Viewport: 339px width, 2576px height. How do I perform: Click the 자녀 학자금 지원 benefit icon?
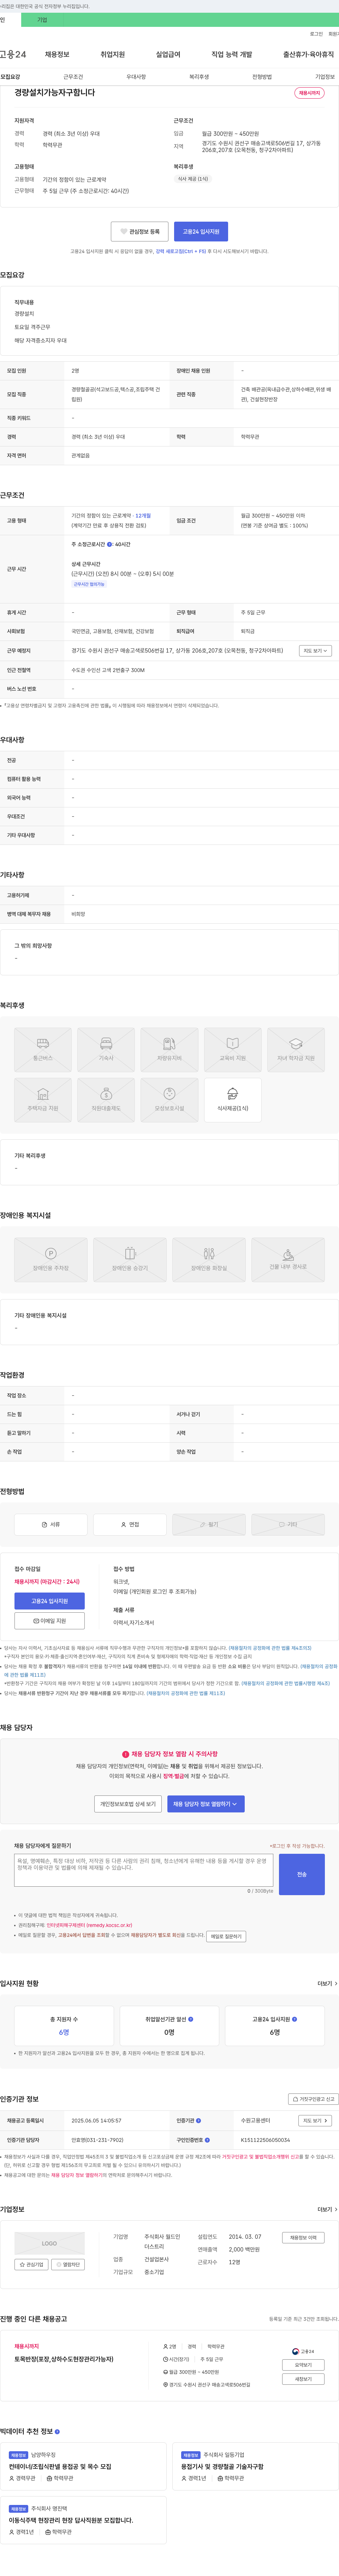click(296, 1050)
